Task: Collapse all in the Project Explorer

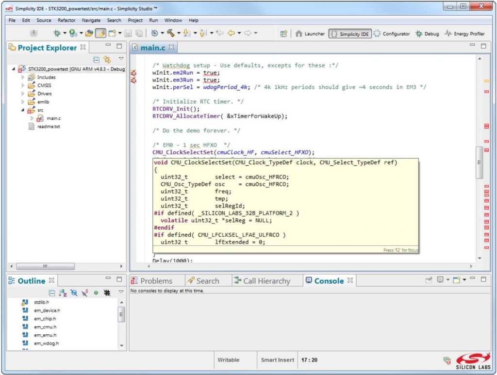Action: [x=97, y=60]
